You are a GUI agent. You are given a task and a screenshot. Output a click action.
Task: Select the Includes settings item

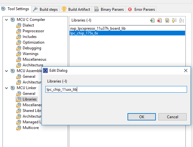30,37
